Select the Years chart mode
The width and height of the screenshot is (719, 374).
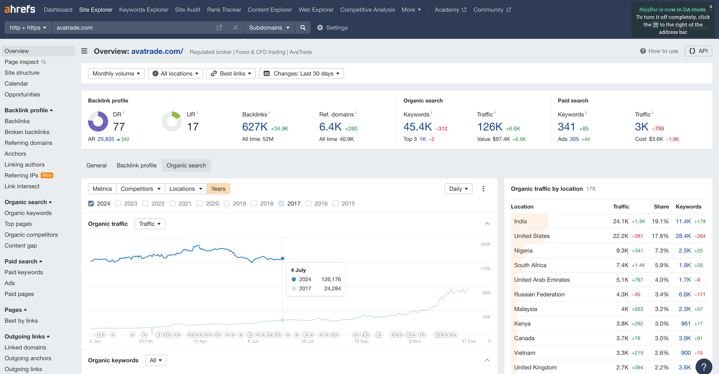pos(218,189)
